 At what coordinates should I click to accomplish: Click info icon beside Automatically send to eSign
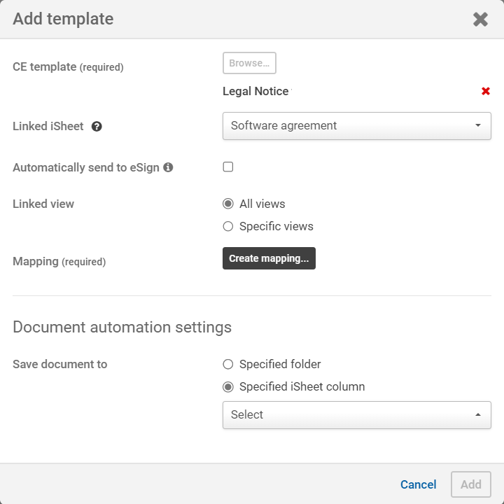click(168, 167)
